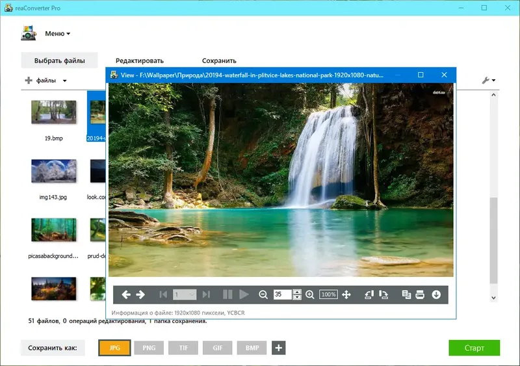Image resolution: width=520 pixels, height=366 pixels.
Task: Click the copy image icon in viewer
Action: coord(406,294)
